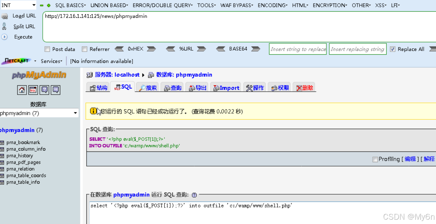Open the arrow dropdown next to Netcraft logo
436x224 pixels.
tap(35, 61)
